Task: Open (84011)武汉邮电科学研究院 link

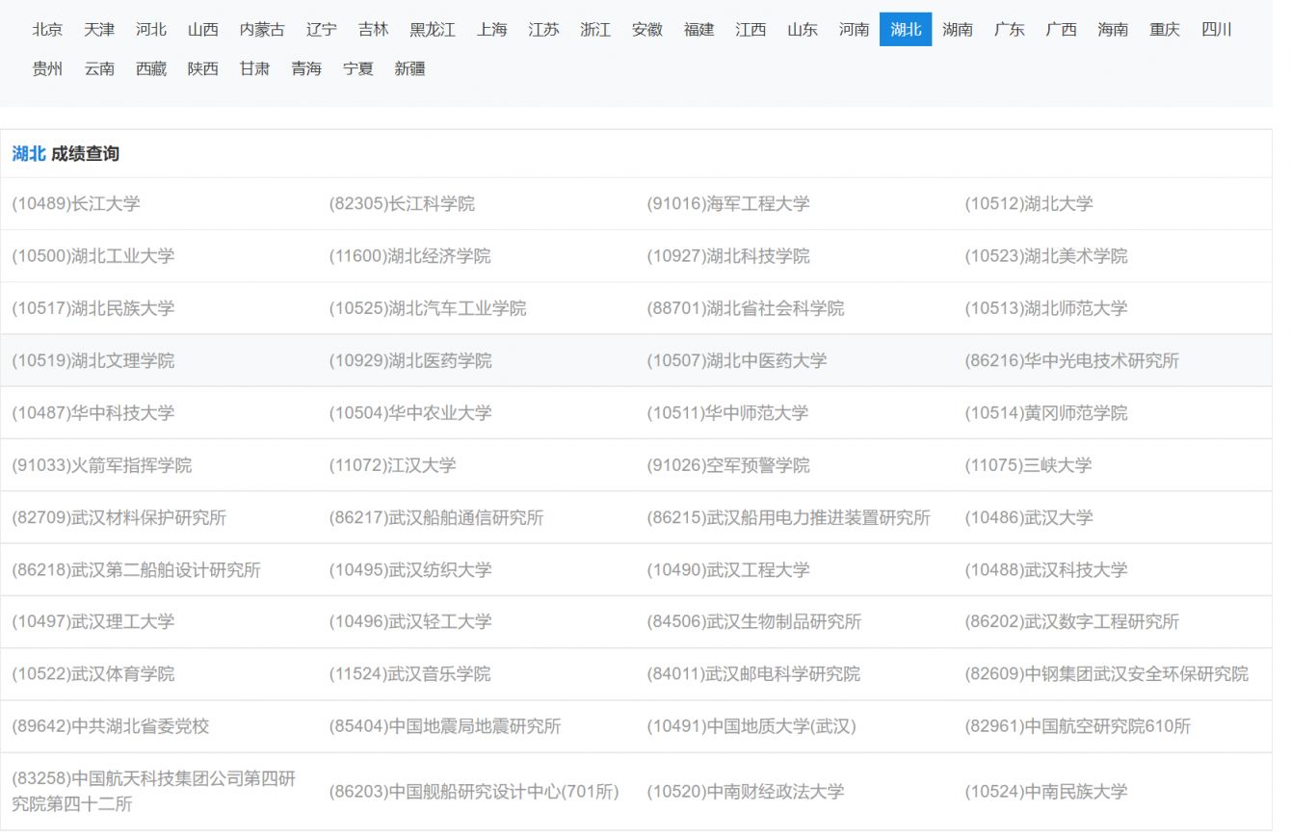Action: pos(753,673)
